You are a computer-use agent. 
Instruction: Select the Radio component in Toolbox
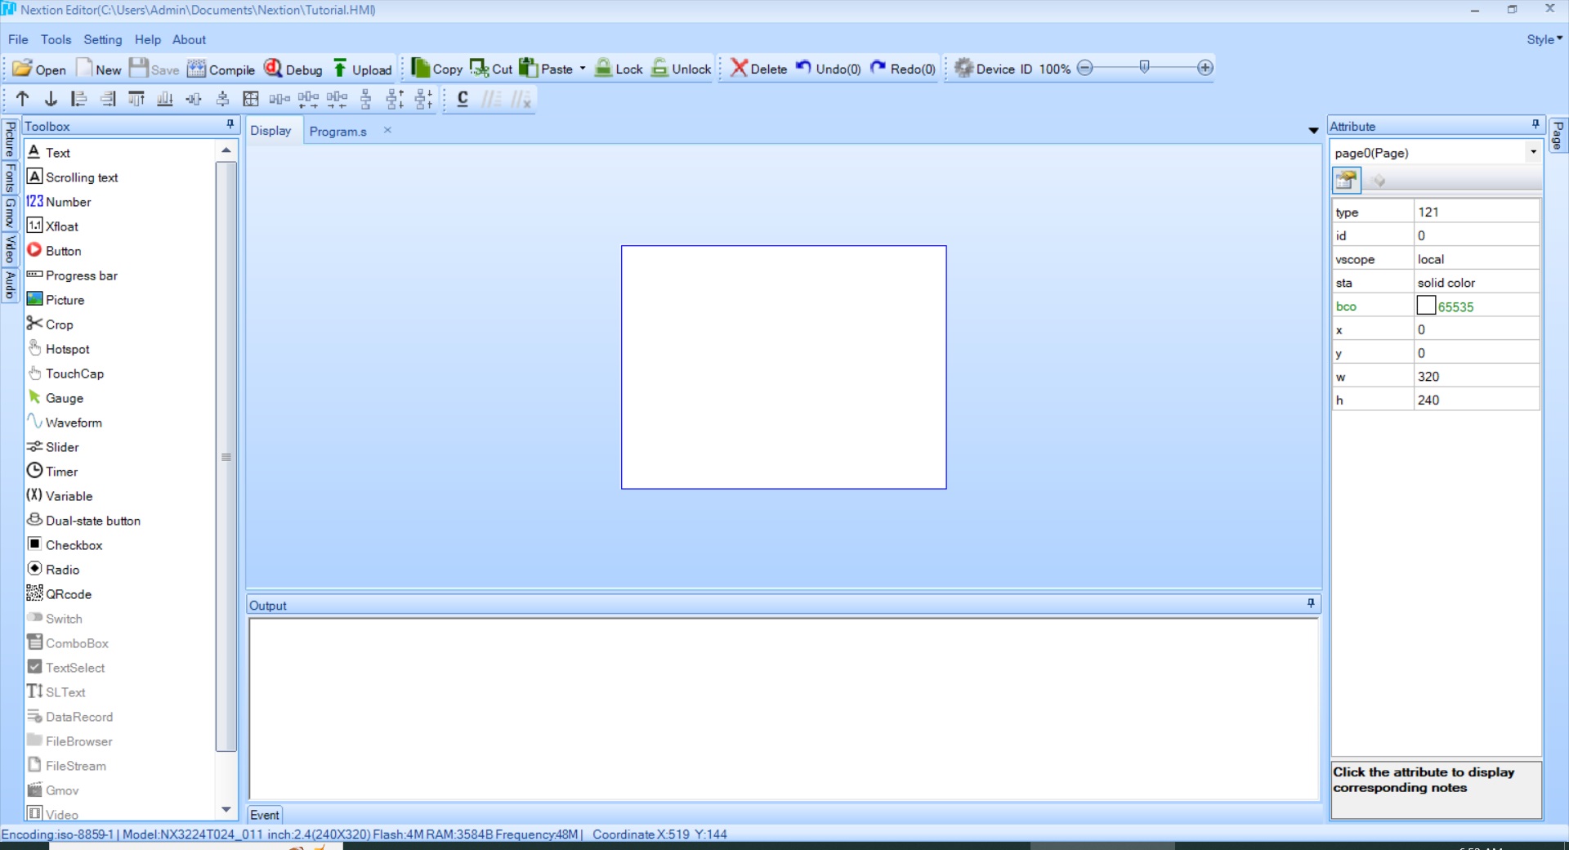point(62,570)
